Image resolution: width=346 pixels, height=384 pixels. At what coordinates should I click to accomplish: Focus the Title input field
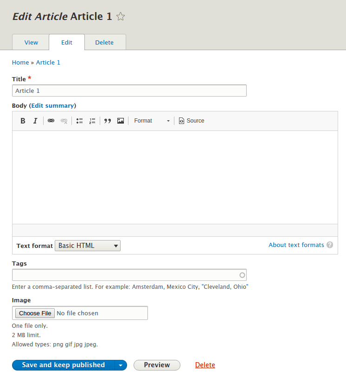coord(129,91)
